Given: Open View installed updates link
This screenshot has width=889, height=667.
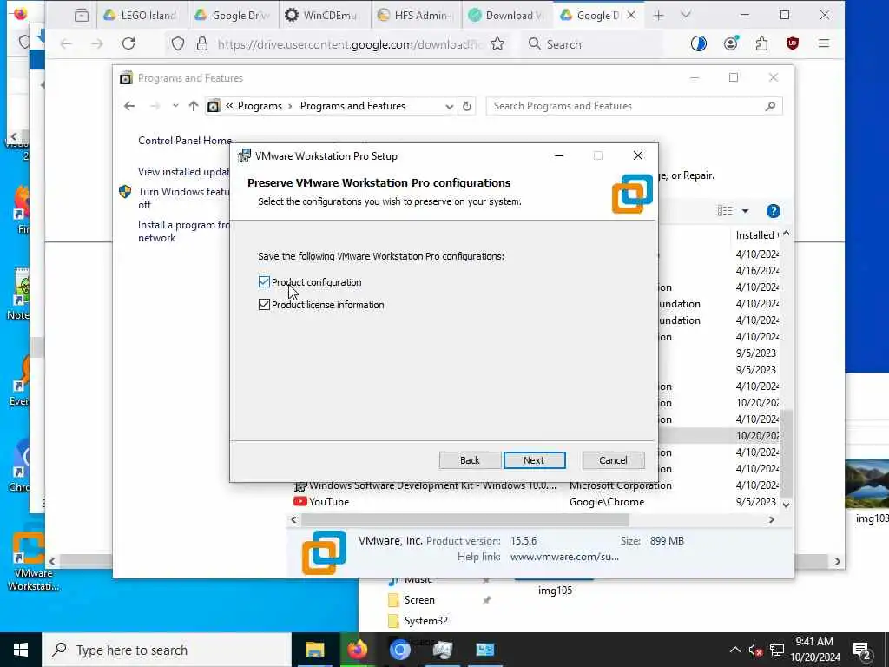Looking at the screenshot, I should [x=183, y=172].
